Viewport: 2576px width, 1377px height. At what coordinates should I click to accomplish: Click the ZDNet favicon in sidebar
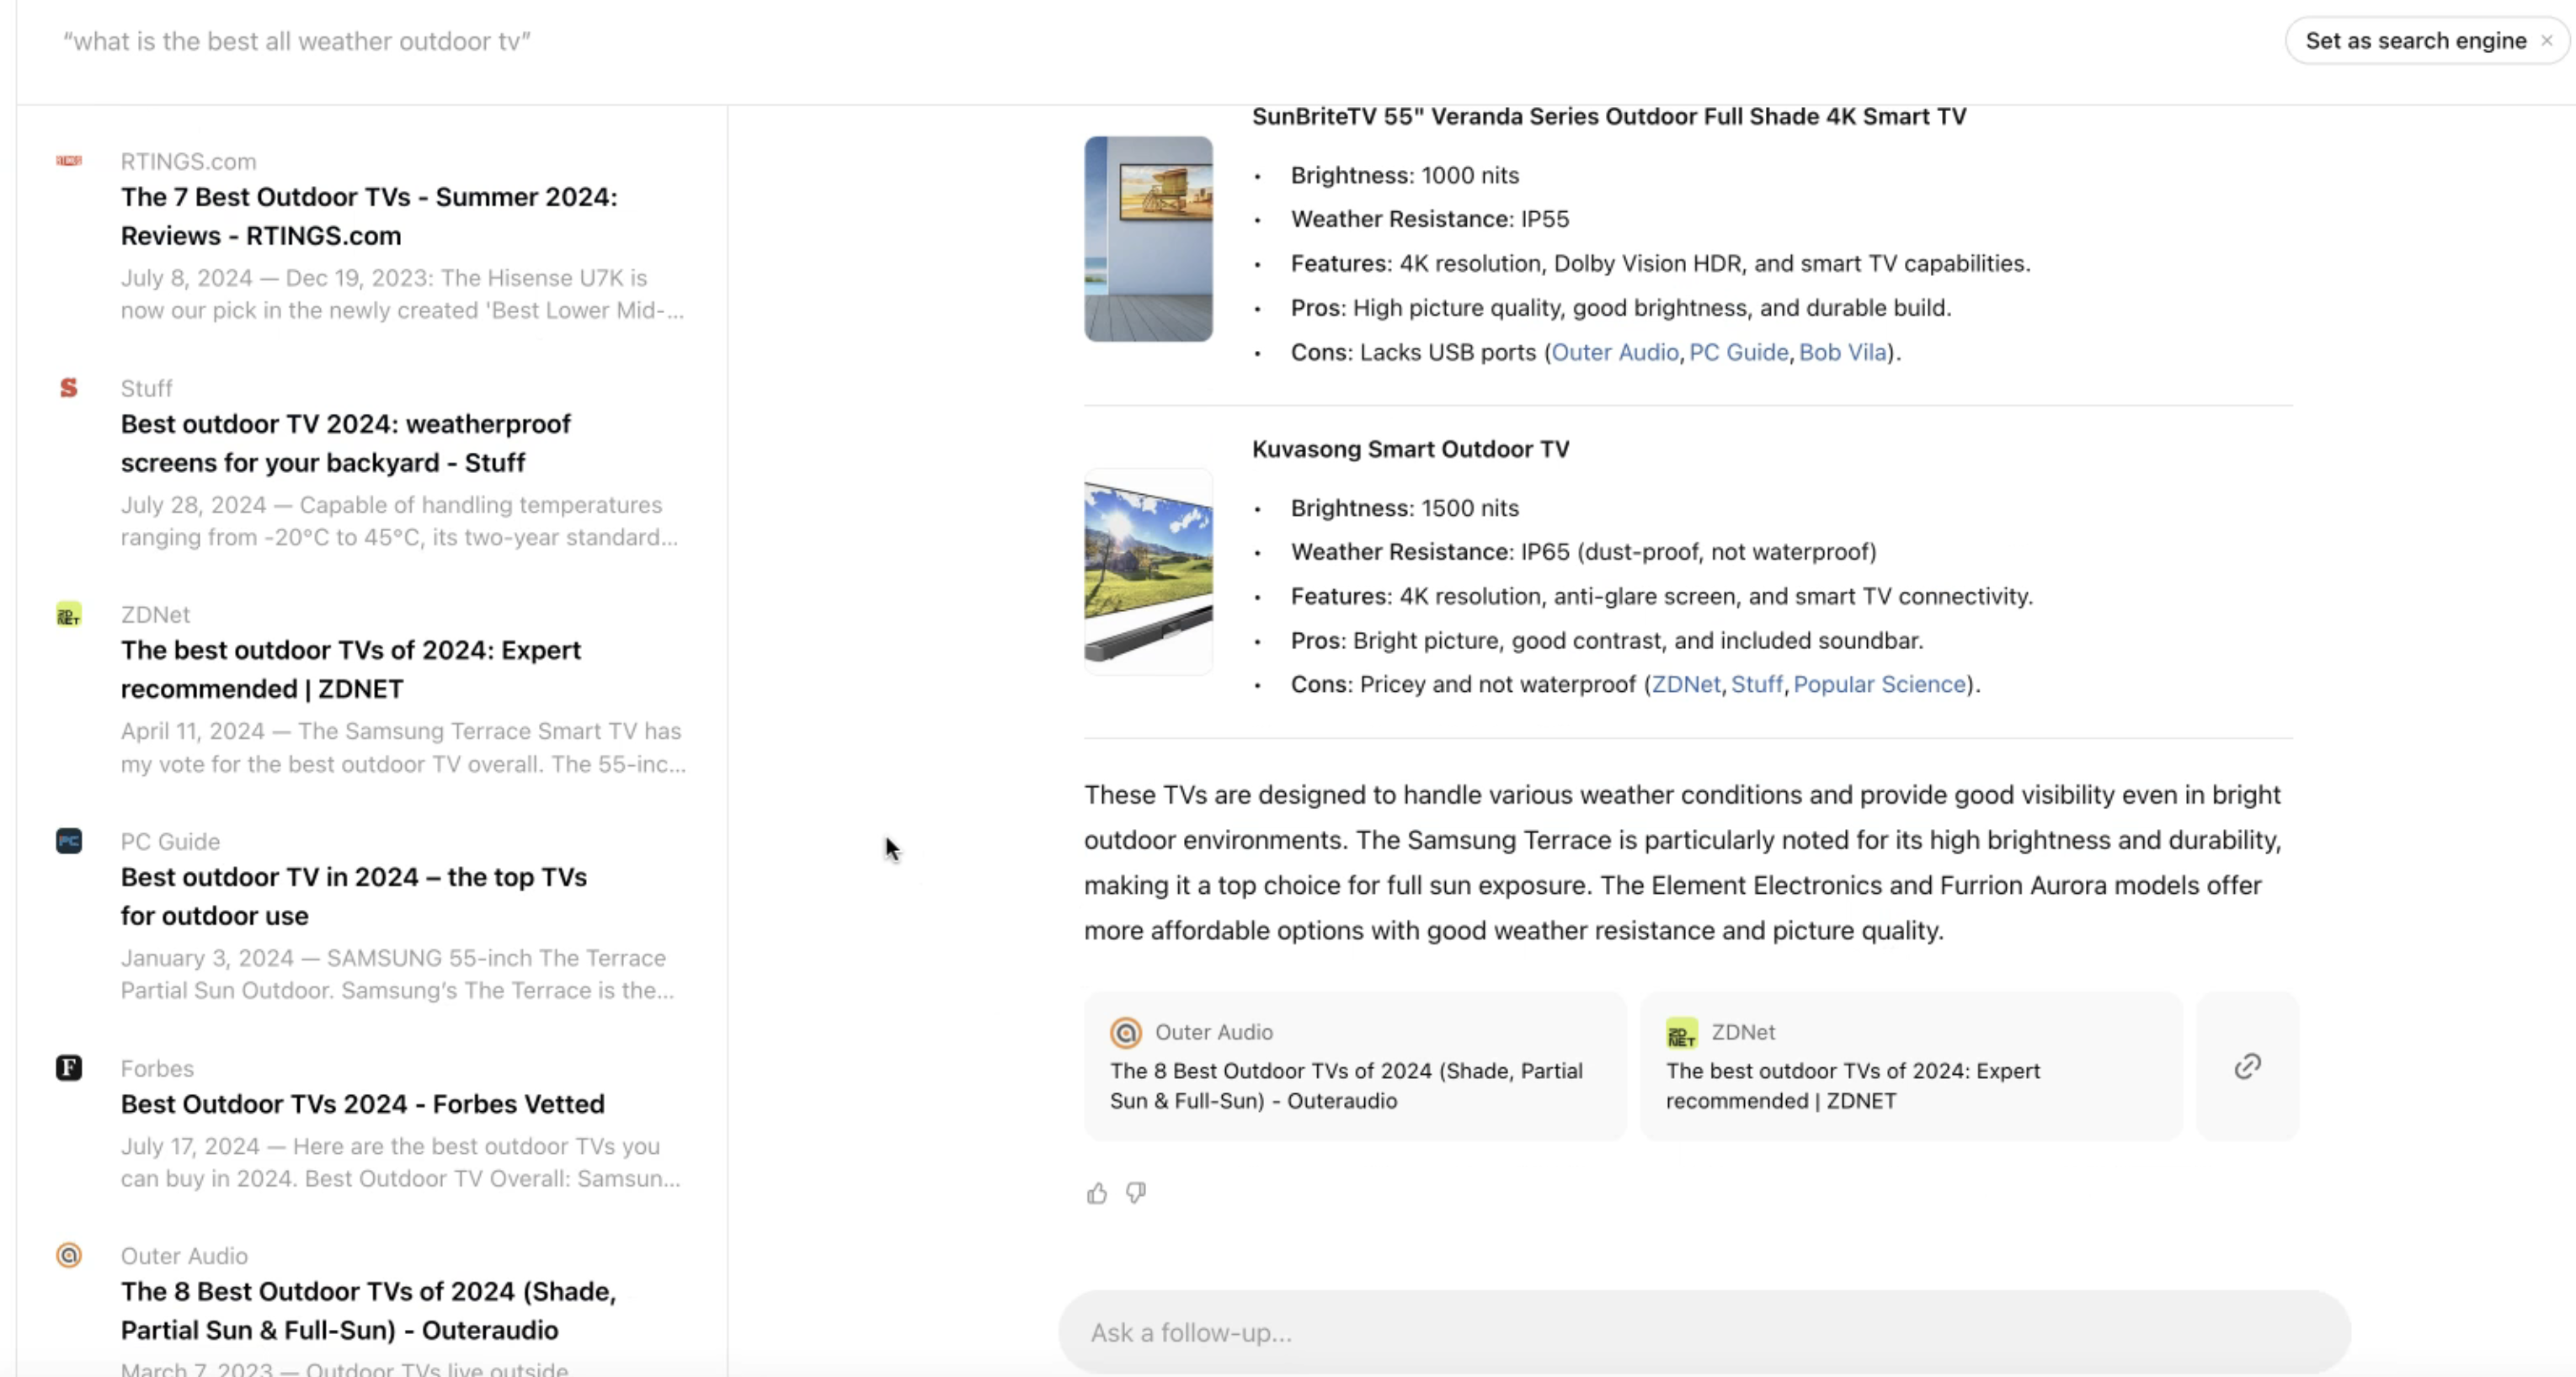[x=69, y=614]
